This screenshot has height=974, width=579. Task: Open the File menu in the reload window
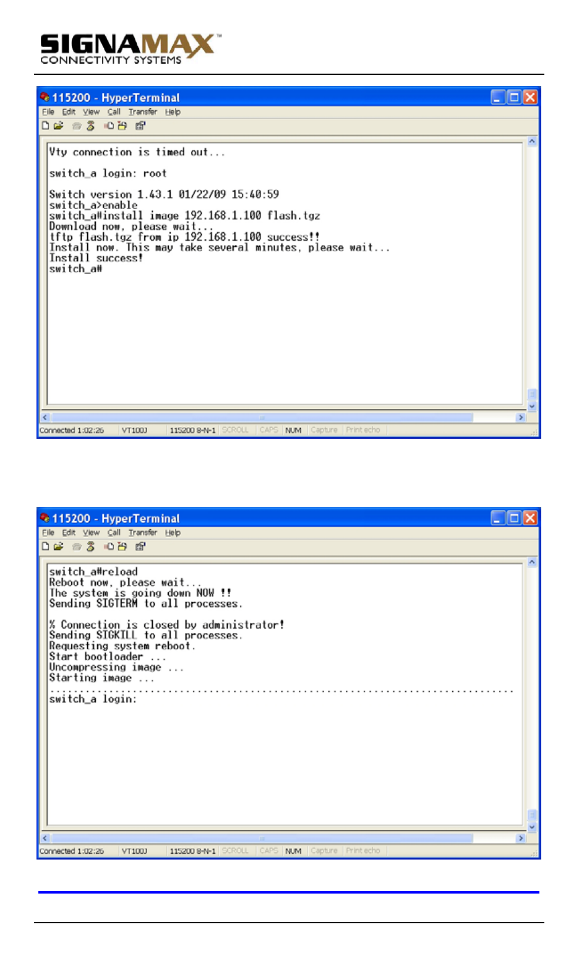point(48,533)
